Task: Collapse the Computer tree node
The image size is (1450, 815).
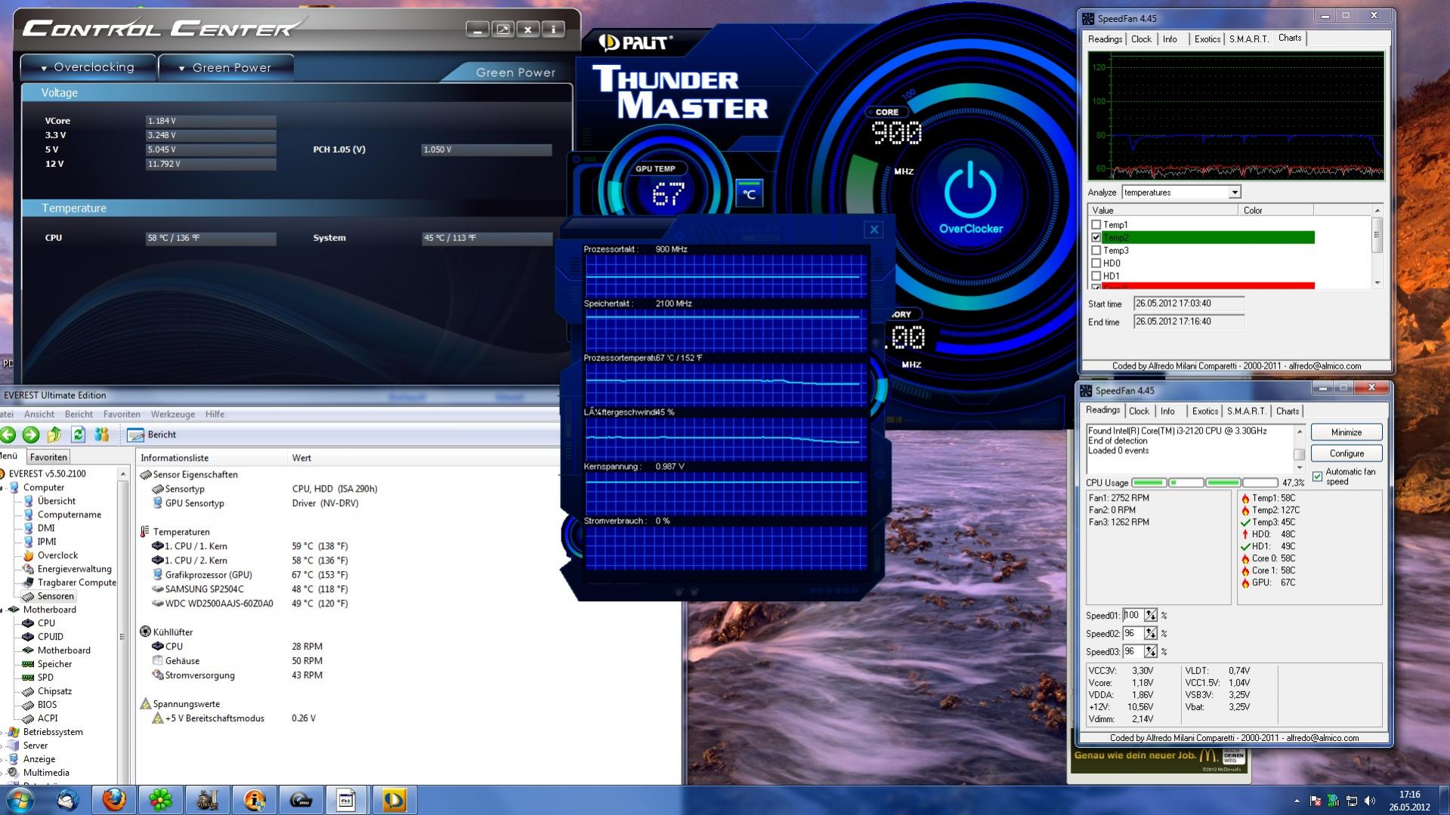Action: click(x=2, y=488)
